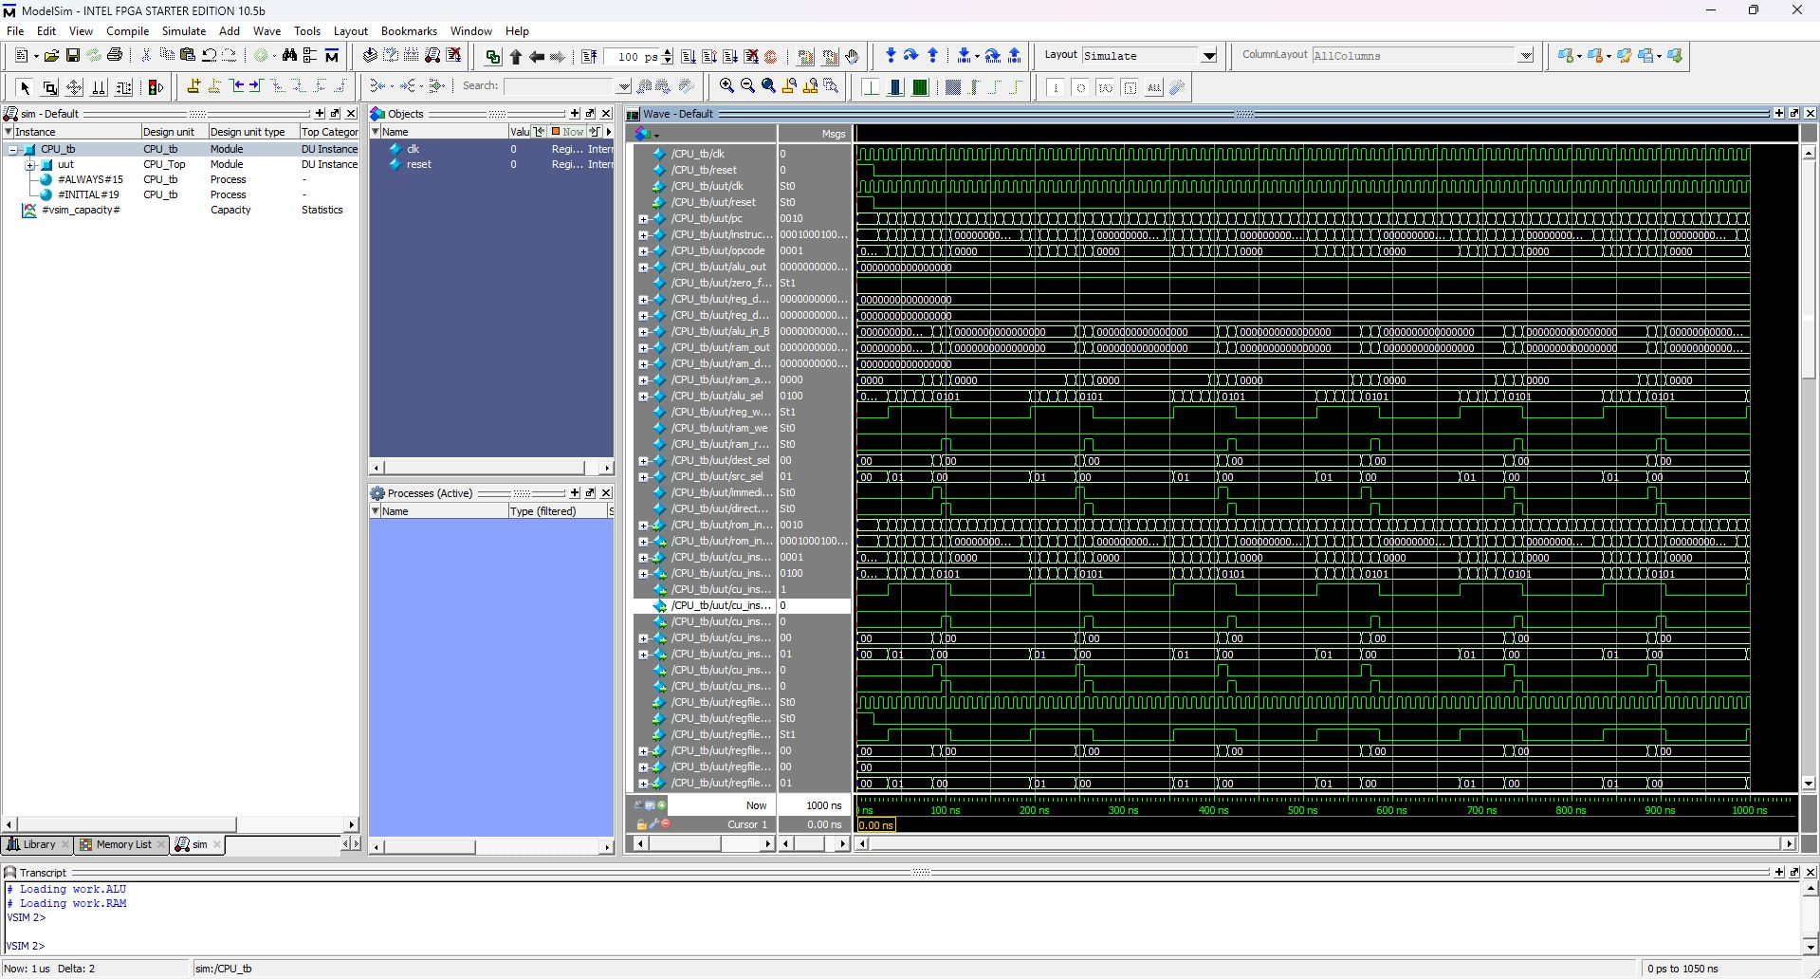This screenshot has height=979, width=1820.
Task: Undock the Transcript pane
Action: coord(1794,872)
